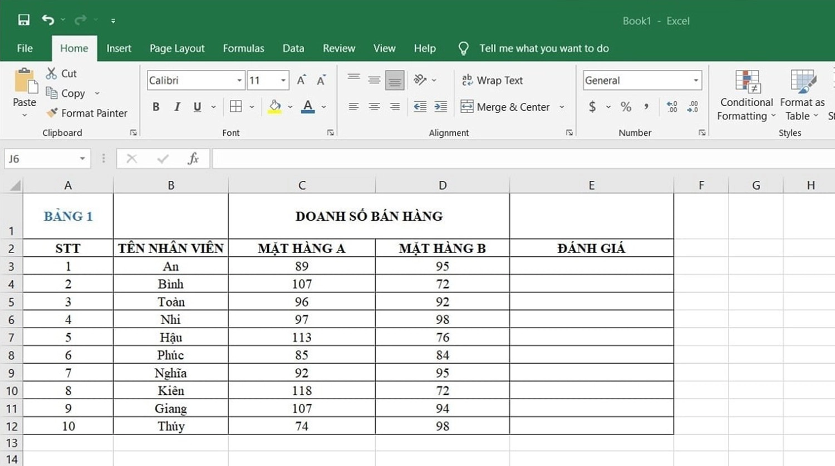The image size is (835, 466).
Task: Decrease indent
Action: tap(420, 107)
